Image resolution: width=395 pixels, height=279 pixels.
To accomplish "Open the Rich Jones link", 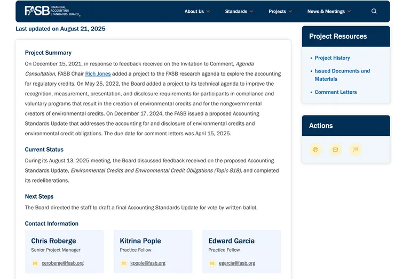I will pos(98,74).
